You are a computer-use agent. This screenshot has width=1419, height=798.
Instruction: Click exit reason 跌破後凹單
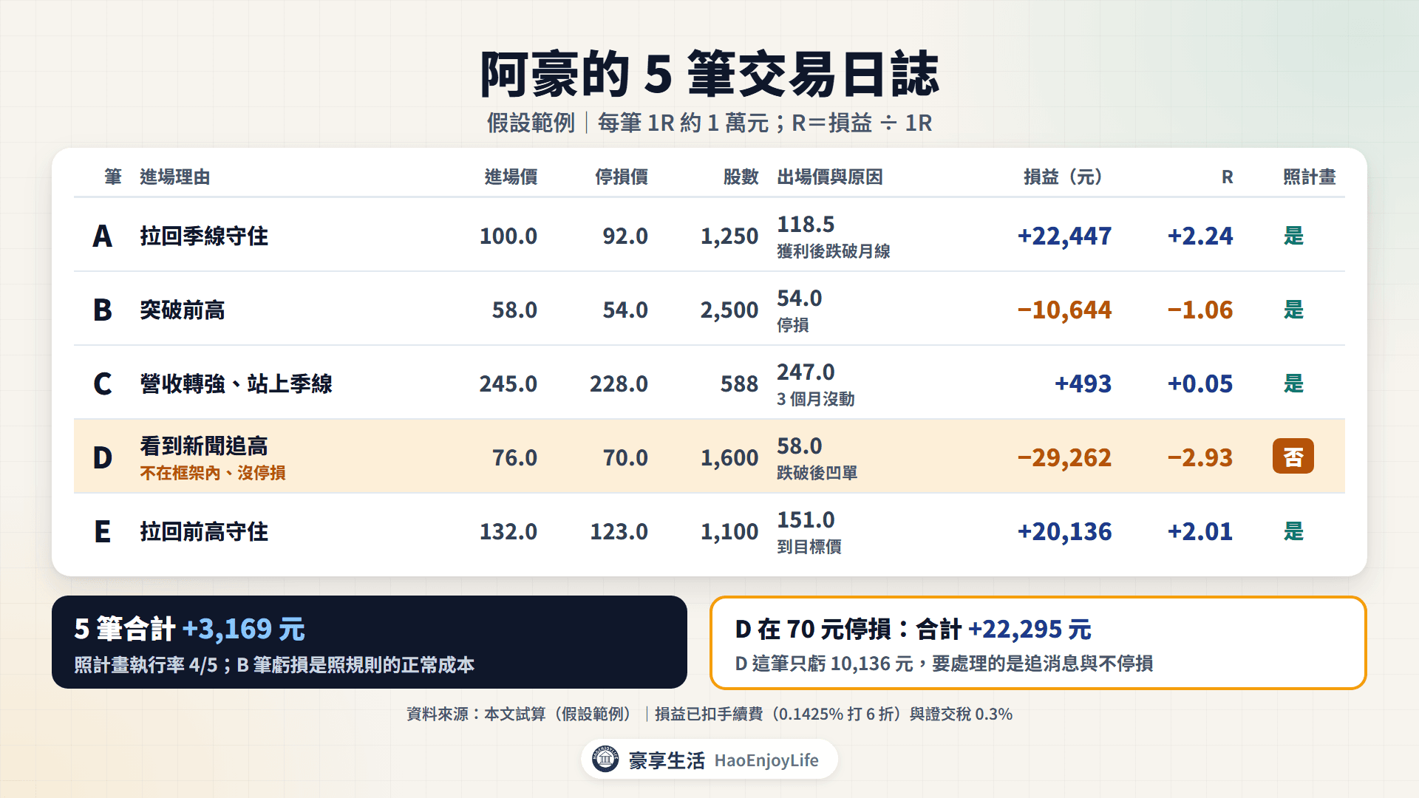817,473
